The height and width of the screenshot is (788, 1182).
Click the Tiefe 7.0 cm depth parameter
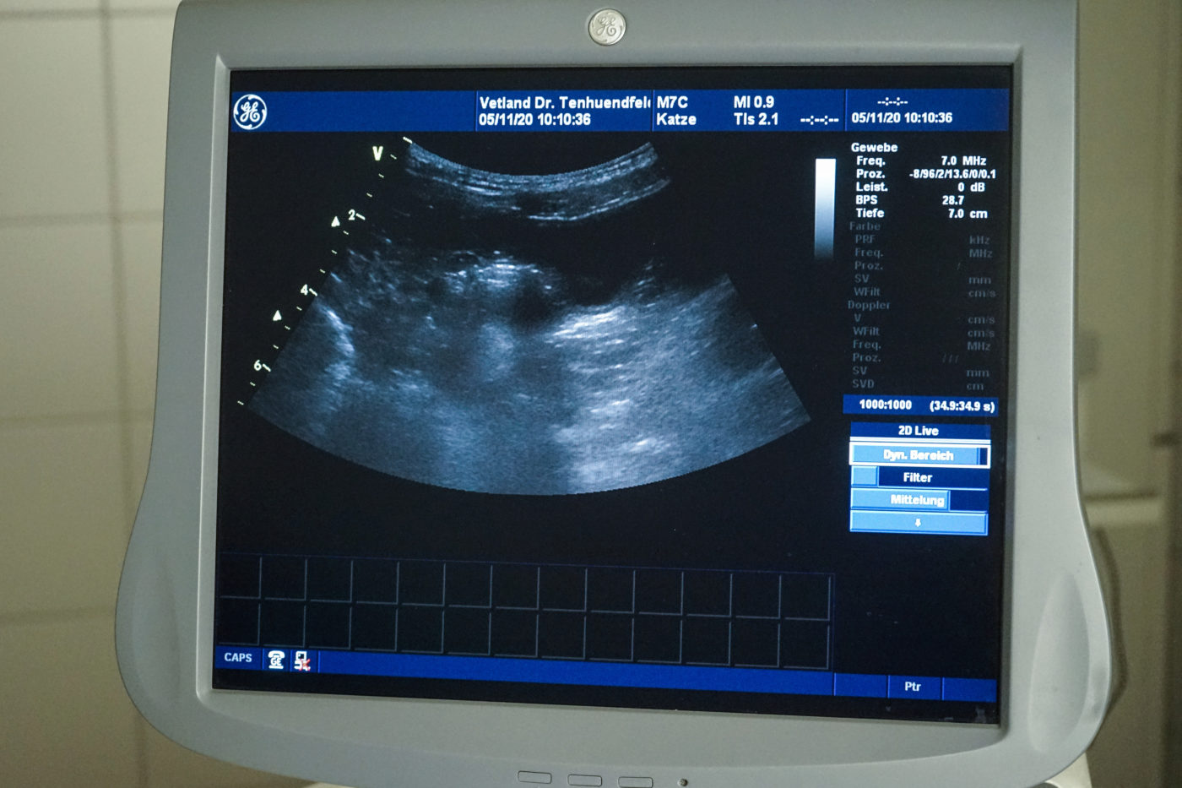(919, 214)
